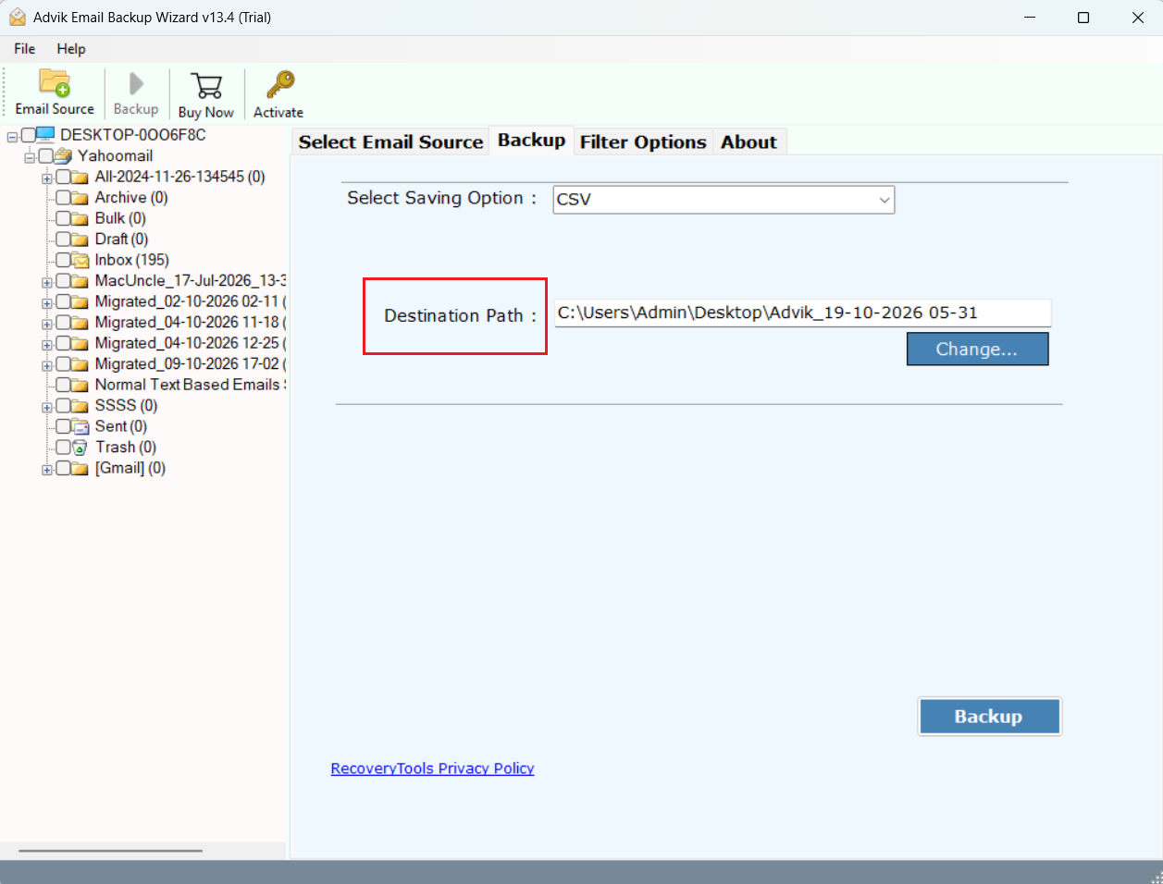Expand the [Gmail] folder node

47,470
